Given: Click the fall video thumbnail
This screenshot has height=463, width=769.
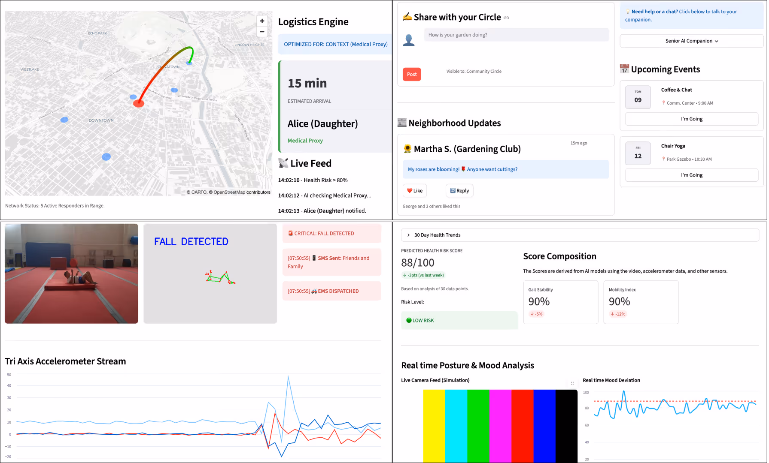Looking at the screenshot, I should pyautogui.click(x=71, y=274).
